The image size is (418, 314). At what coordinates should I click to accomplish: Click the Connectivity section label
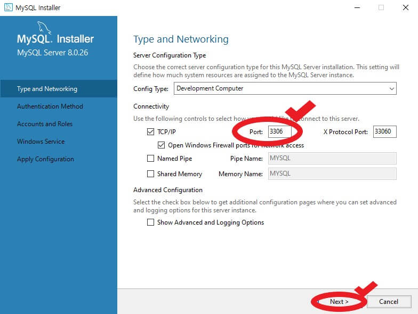(x=151, y=106)
